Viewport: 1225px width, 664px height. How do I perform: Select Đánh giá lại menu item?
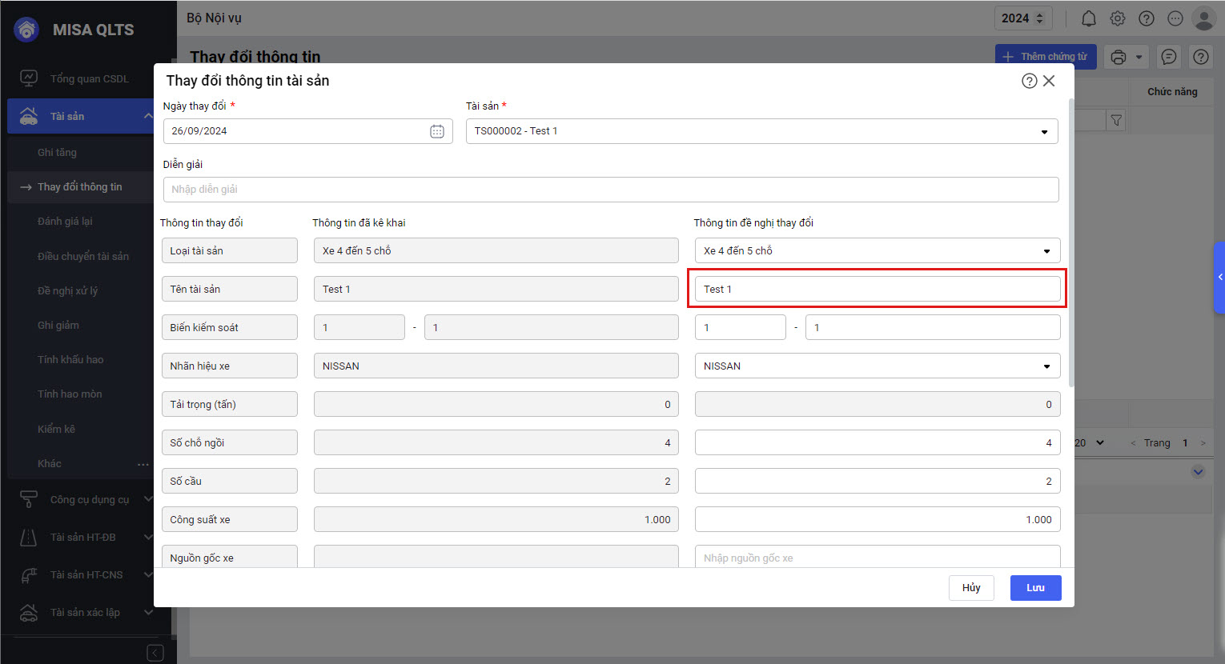65,222
